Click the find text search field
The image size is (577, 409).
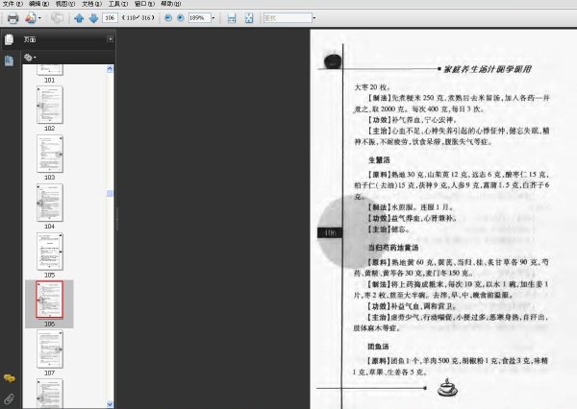pos(288,17)
